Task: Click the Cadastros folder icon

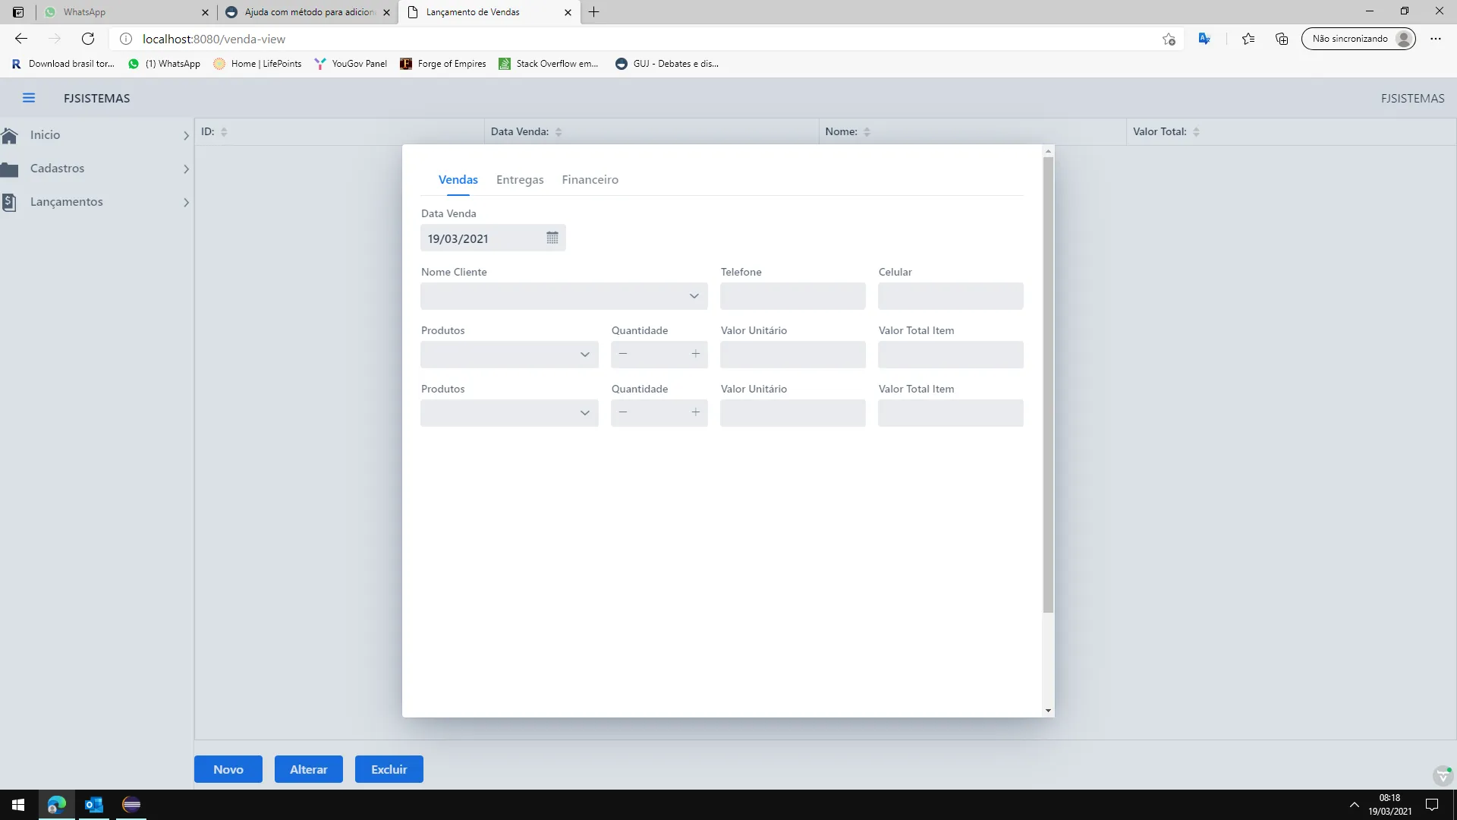Action: click(10, 169)
